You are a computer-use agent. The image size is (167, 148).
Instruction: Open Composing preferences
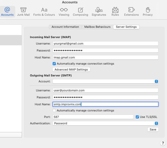[x=81, y=12]
